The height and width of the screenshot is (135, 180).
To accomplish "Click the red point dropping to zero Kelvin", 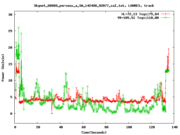I will [x=52, y=113].
